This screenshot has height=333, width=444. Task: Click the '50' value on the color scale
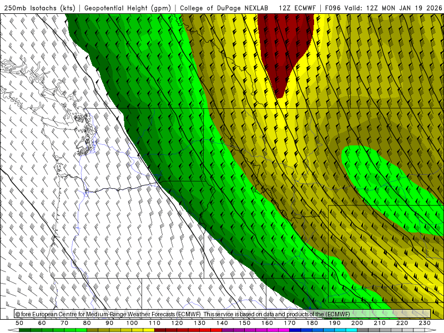(19, 323)
